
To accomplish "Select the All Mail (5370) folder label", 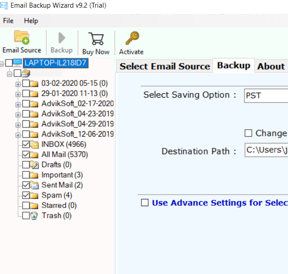I will click(65, 155).
